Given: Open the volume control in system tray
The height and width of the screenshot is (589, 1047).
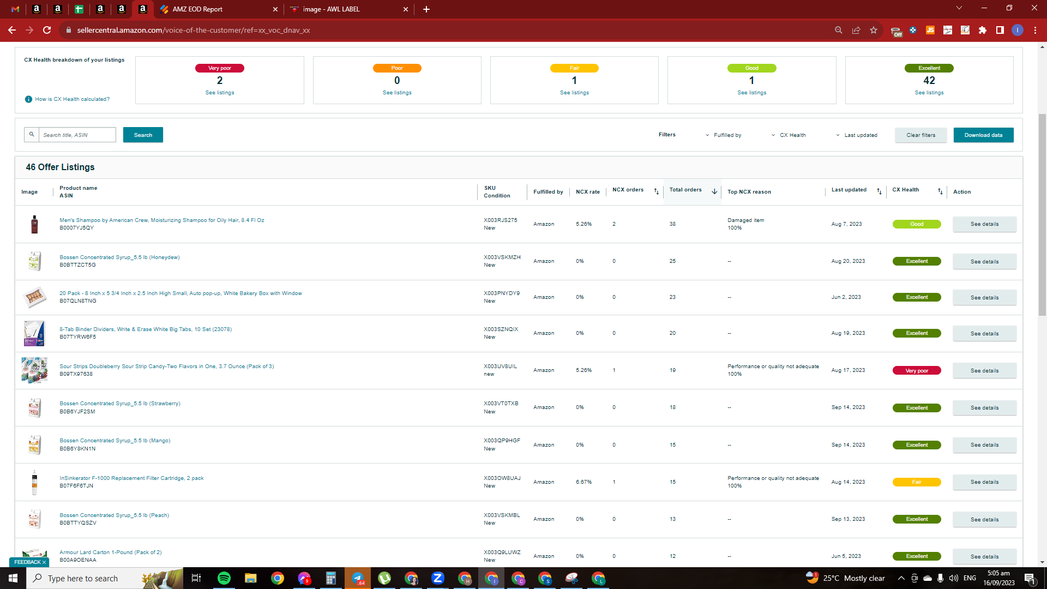Looking at the screenshot, I should click(953, 578).
